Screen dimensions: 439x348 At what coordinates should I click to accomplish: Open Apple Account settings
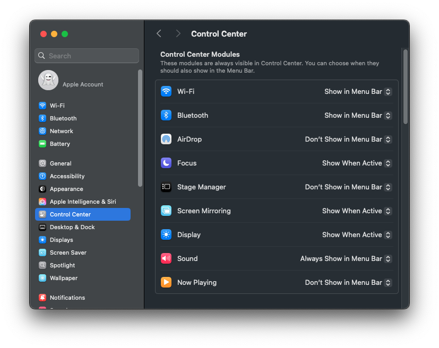point(83,80)
